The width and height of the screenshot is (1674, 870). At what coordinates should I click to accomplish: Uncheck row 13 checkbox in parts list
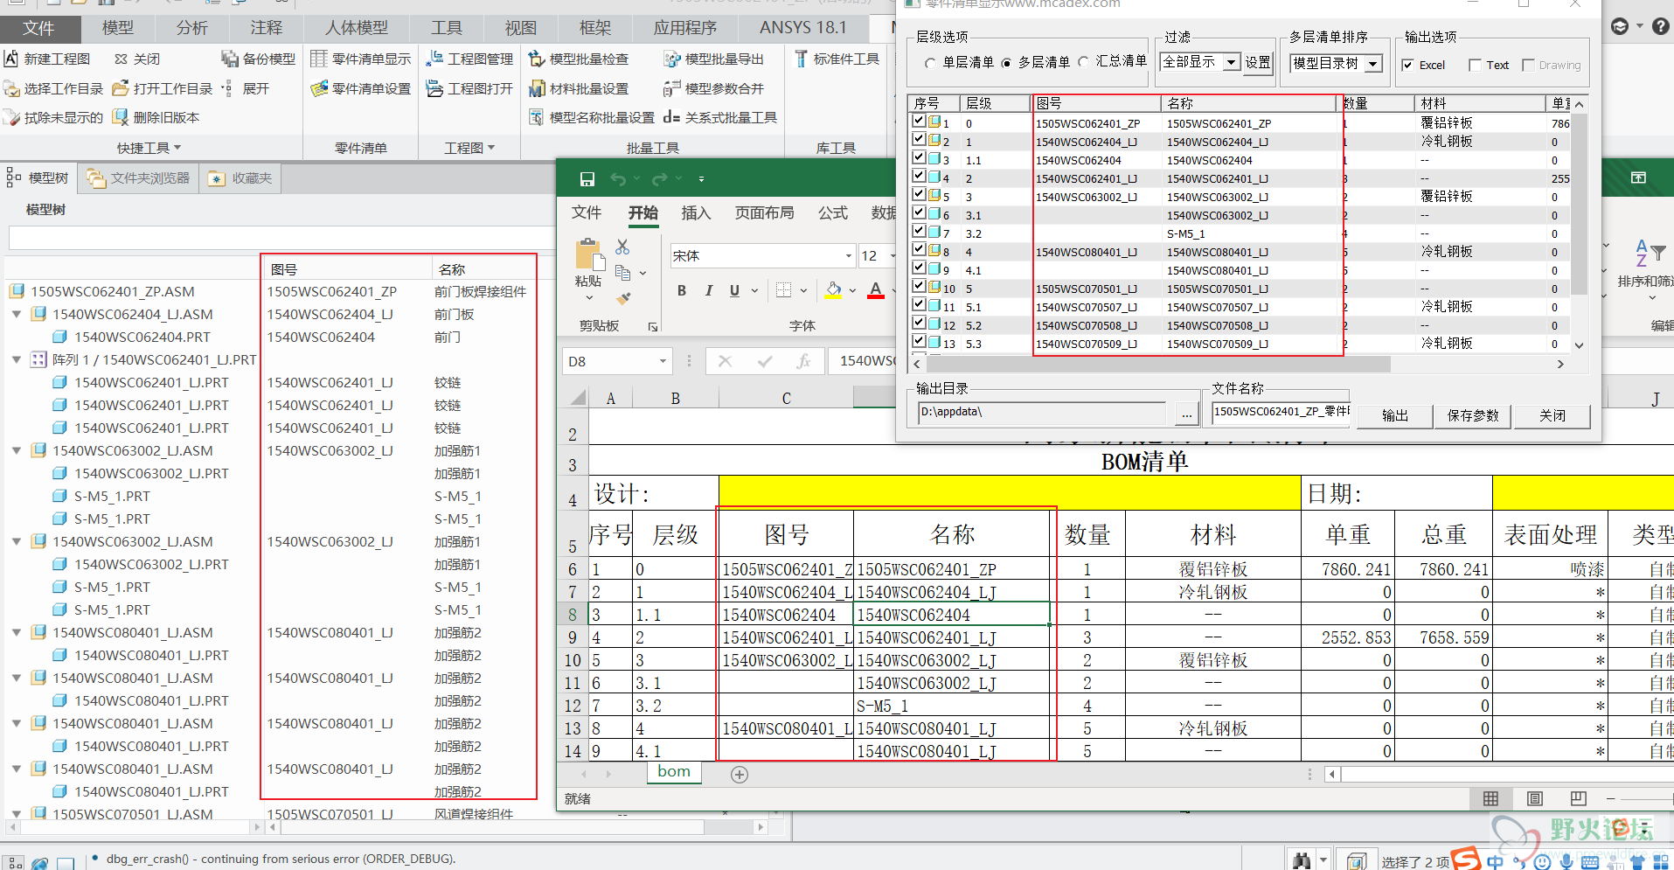click(x=919, y=341)
